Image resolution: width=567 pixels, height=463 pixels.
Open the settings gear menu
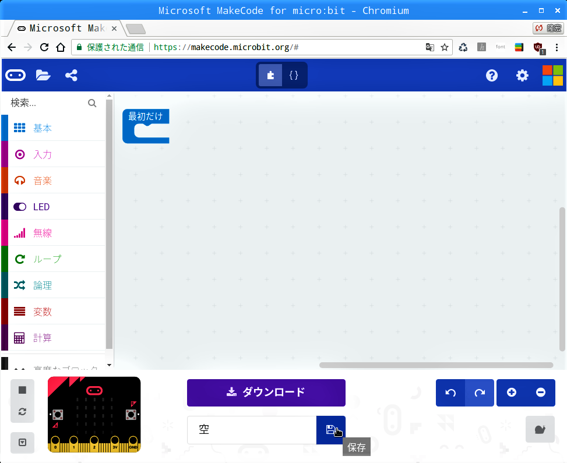tap(522, 75)
